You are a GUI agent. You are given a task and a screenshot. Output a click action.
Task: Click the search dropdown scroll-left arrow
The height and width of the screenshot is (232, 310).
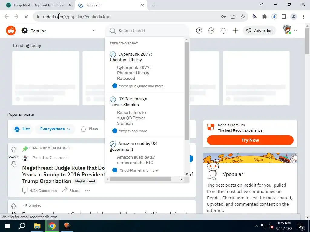pos(107,179)
